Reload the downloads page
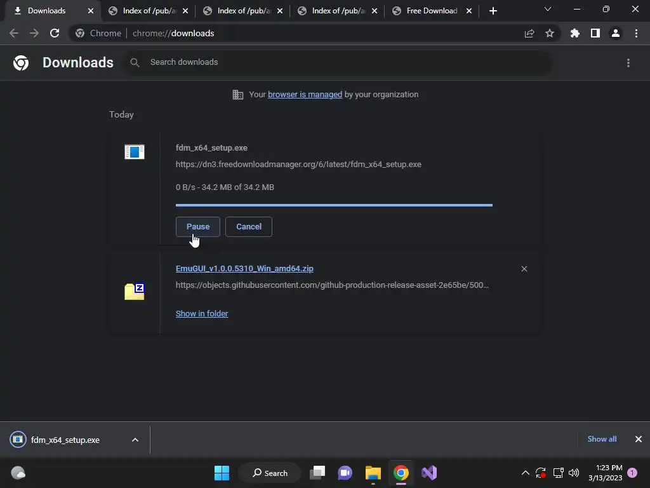Screen dimensions: 650x488 click(x=55, y=33)
